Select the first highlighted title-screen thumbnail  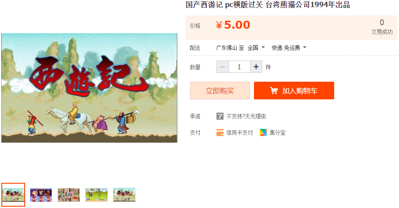pos(13,195)
